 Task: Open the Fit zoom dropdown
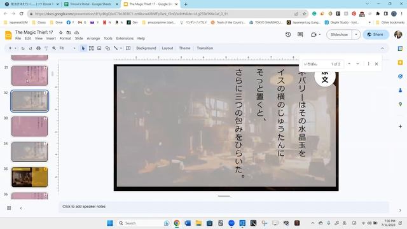67,48
